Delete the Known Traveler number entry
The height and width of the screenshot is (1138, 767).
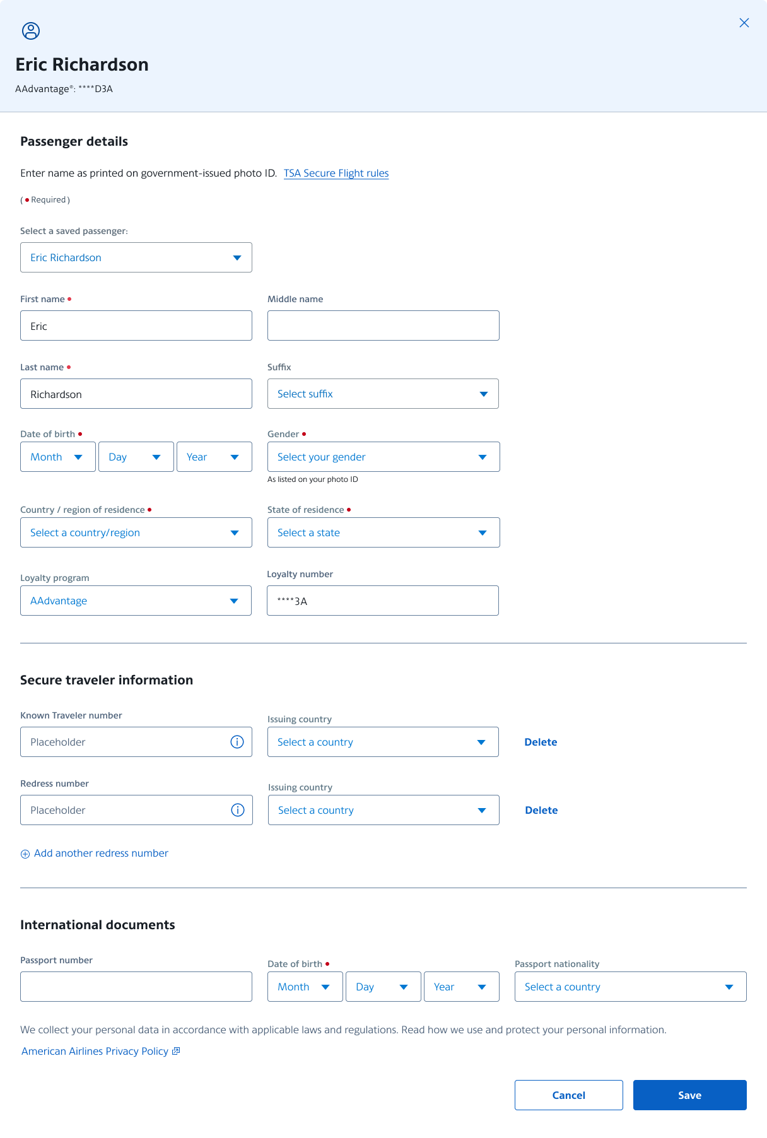tap(541, 742)
